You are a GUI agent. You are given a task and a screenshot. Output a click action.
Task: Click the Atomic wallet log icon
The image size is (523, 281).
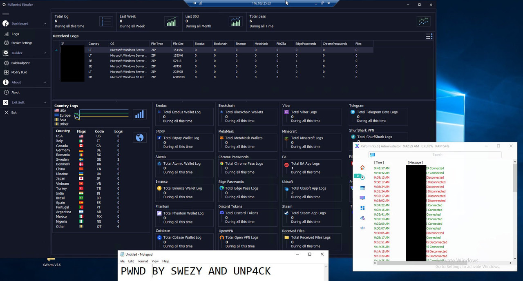[159, 164]
